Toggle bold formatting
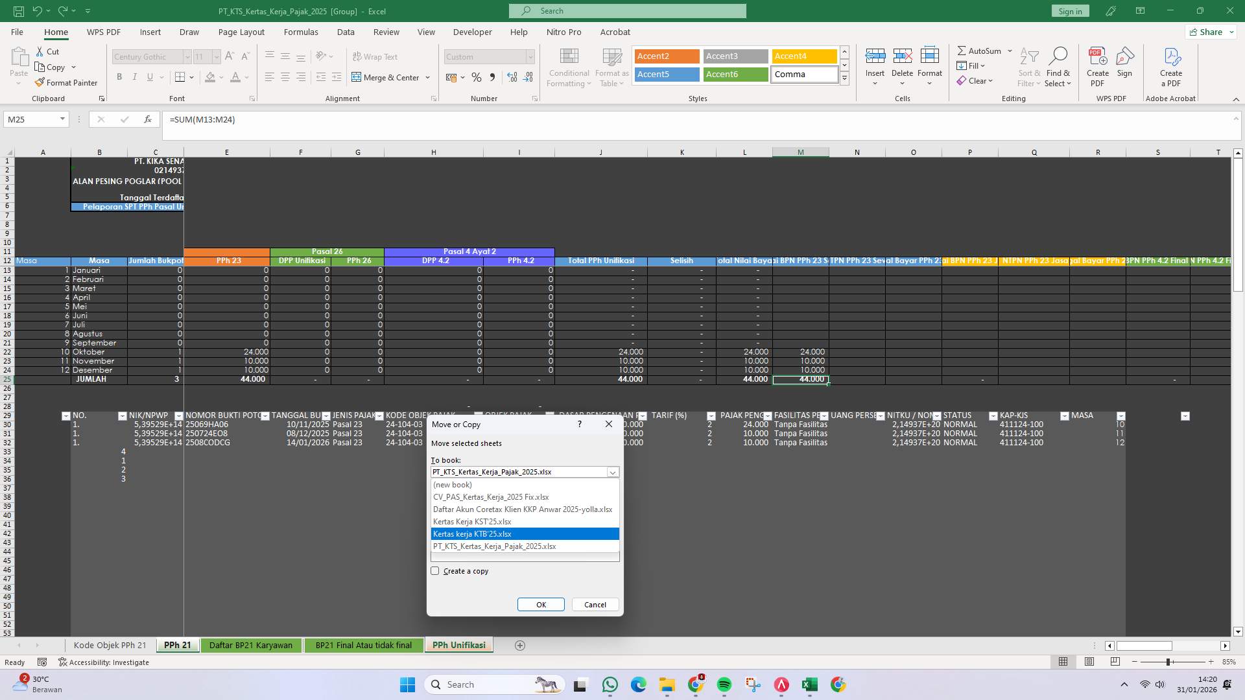 (x=119, y=76)
